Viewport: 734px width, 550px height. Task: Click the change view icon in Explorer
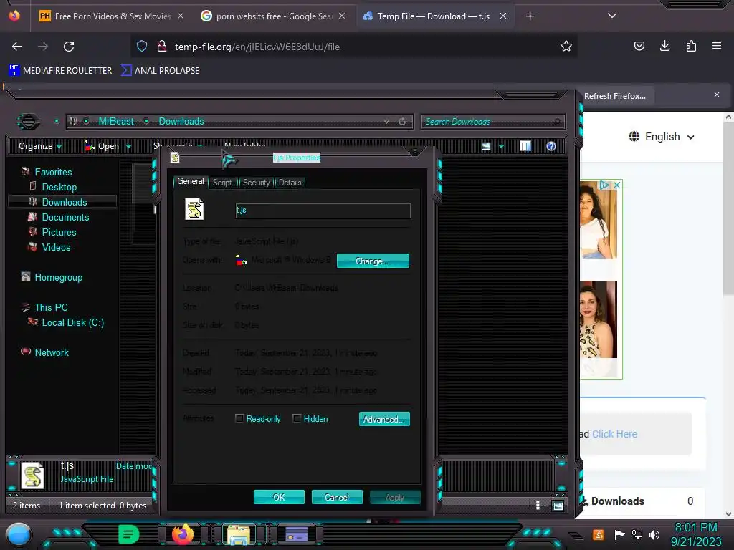(486, 146)
